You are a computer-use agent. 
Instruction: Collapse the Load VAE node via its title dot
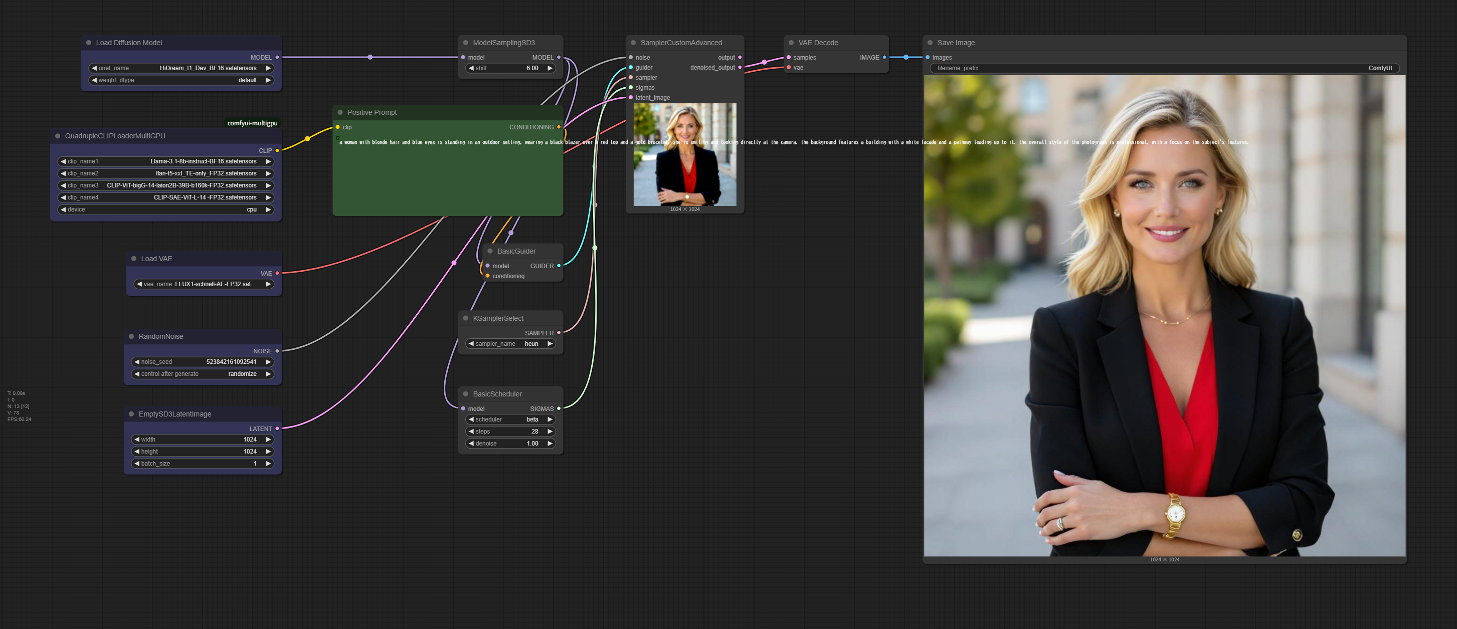(134, 259)
